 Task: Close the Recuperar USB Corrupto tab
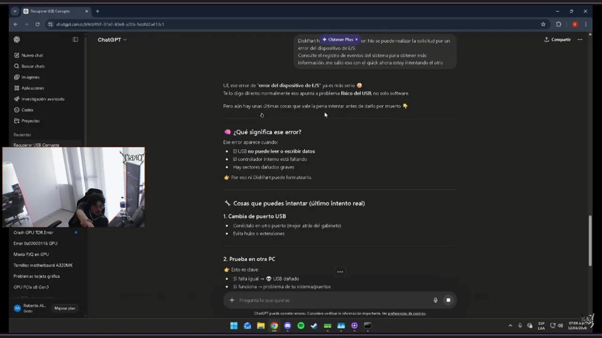(87, 11)
